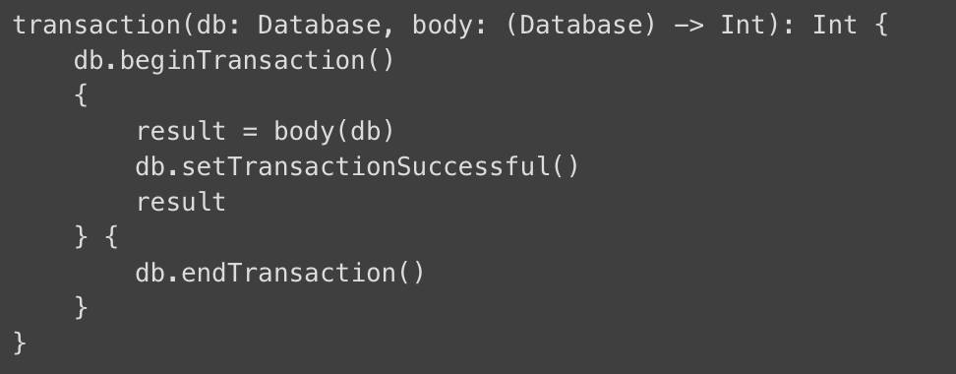Click the "} {" line between blocks

(96, 237)
